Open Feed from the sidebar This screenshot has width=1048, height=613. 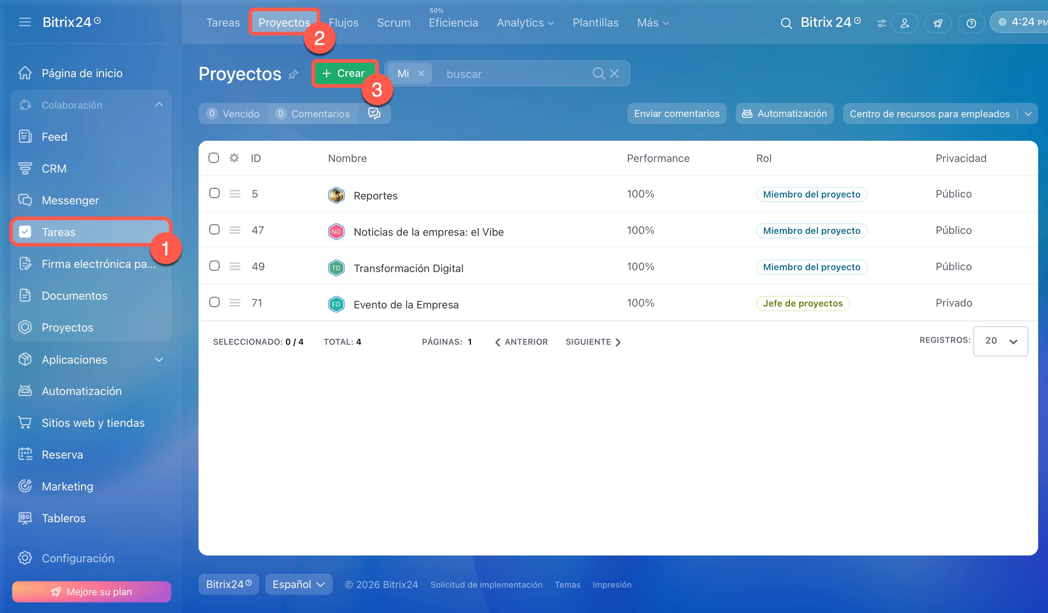[91, 137]
